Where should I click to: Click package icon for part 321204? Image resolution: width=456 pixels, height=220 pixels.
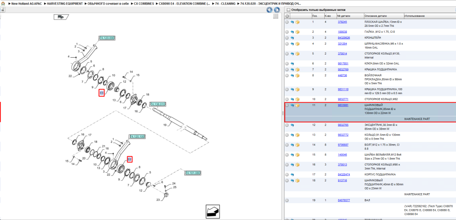(297, 44)
